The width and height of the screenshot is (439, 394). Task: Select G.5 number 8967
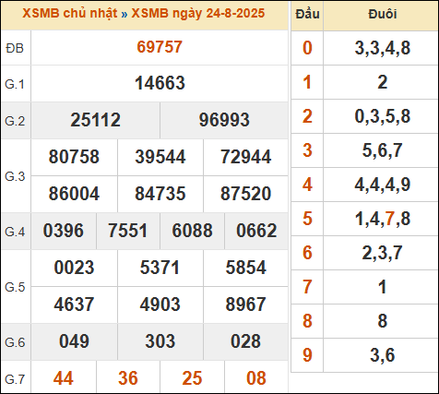point(245,304)
